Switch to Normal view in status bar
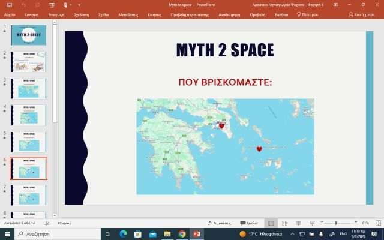Image resolution: width=384 pixels, height=240 pixels. 271,223
